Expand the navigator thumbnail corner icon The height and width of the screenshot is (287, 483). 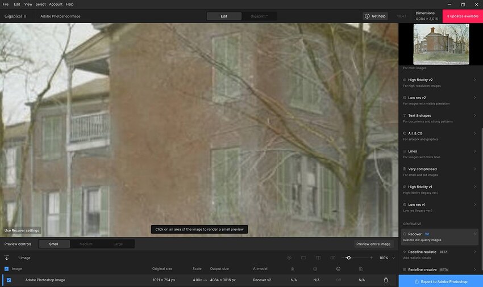click(467, 26)
